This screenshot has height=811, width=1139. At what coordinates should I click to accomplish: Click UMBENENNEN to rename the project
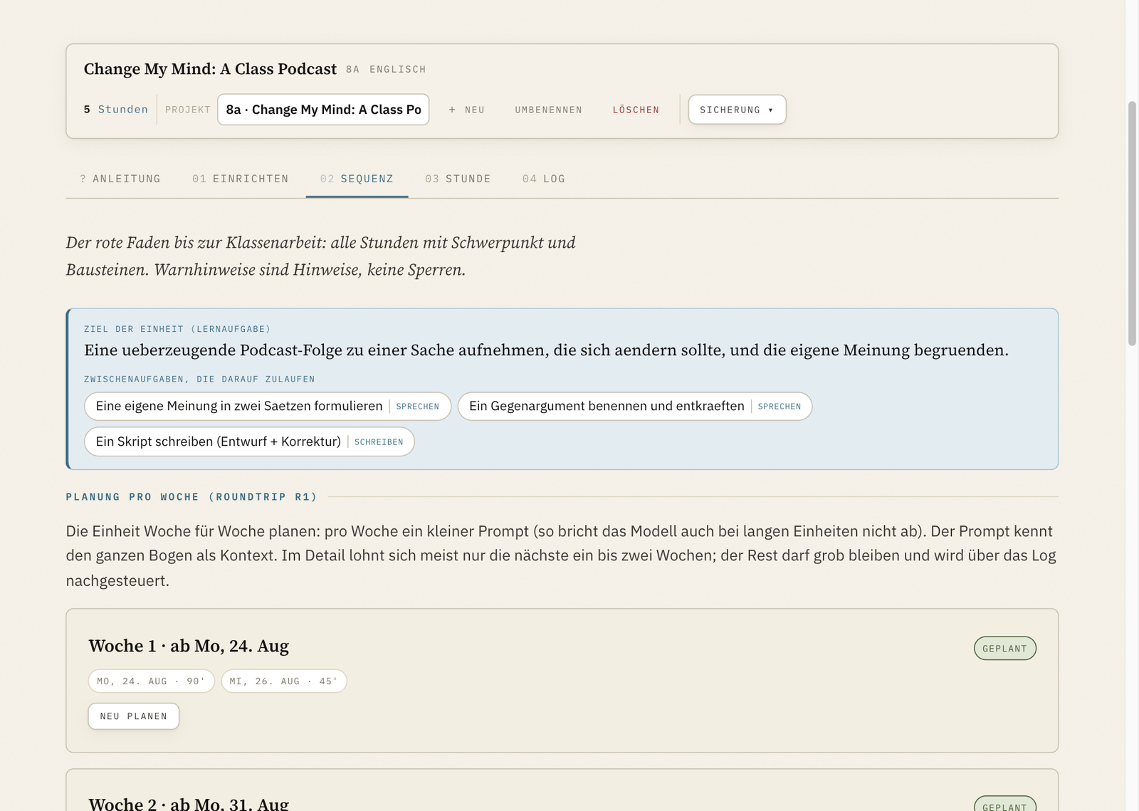[549, 110]
